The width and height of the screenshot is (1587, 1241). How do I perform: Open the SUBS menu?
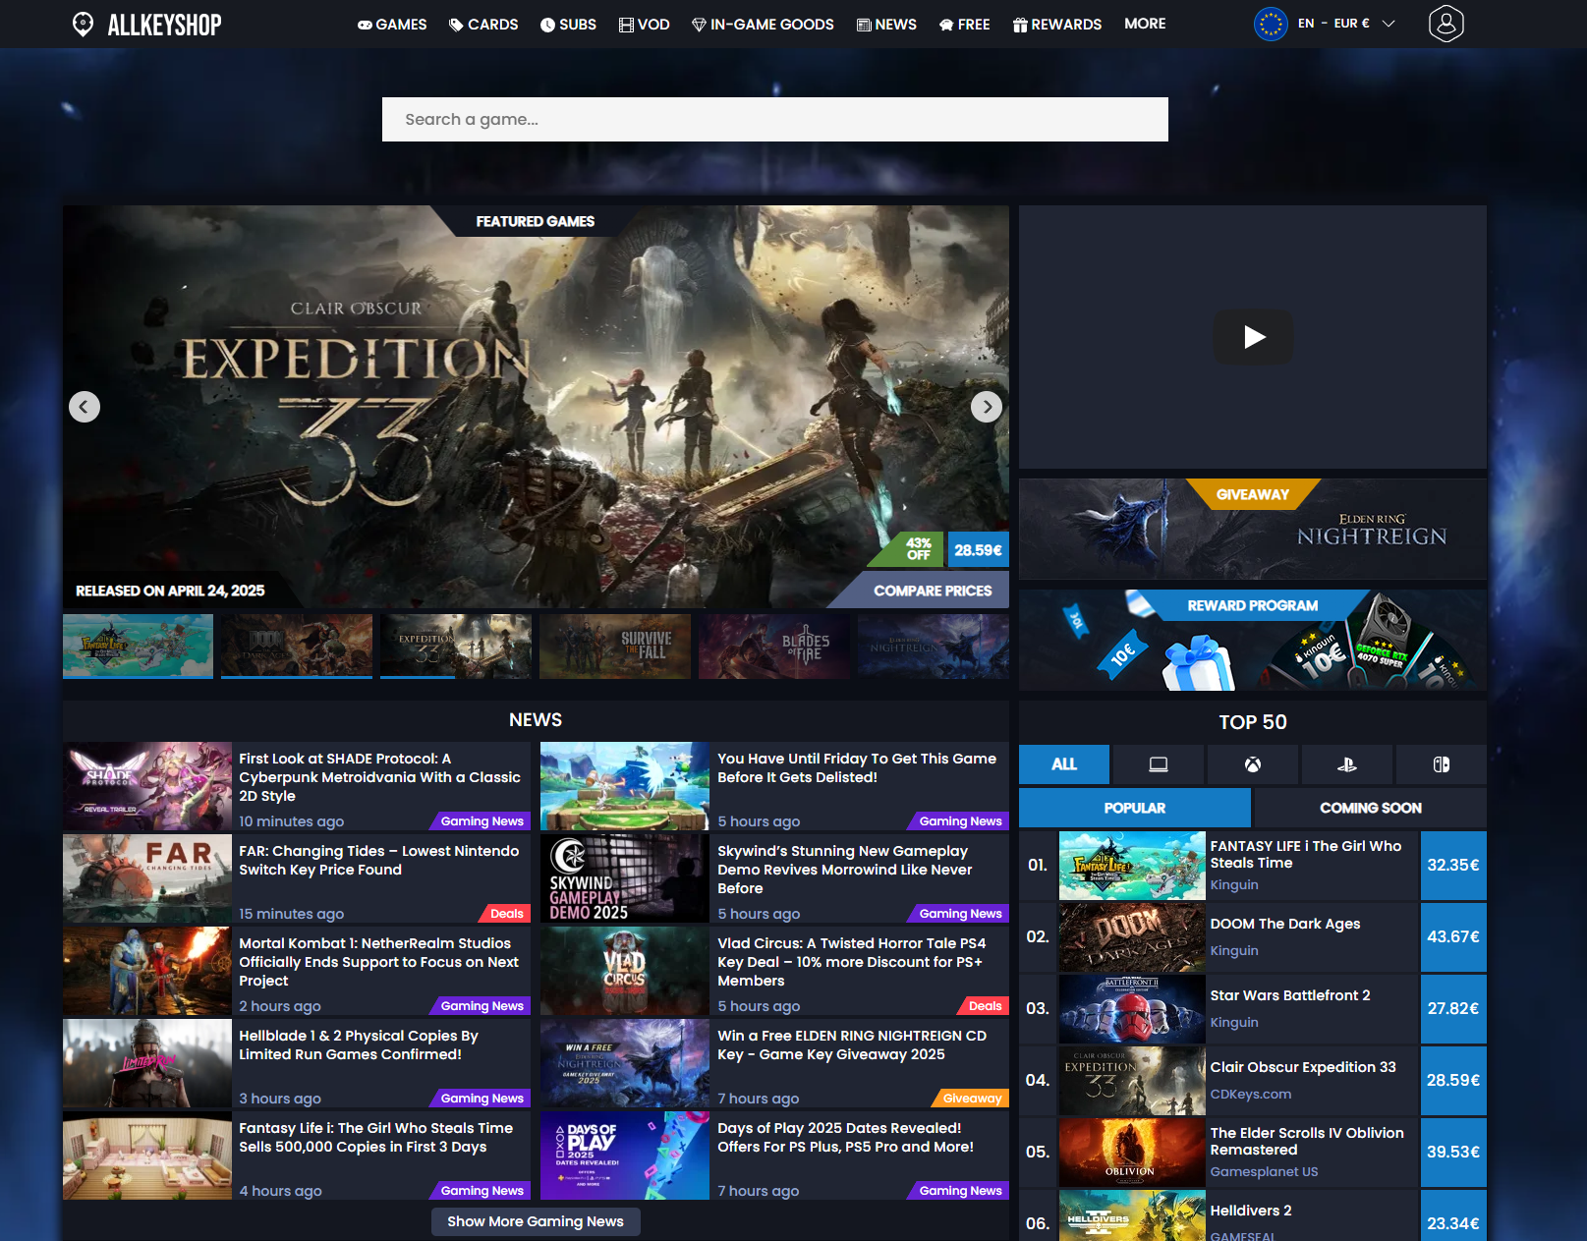[568, 25]
